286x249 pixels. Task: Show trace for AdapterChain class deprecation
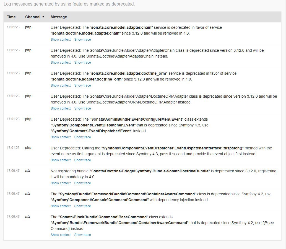82,62
